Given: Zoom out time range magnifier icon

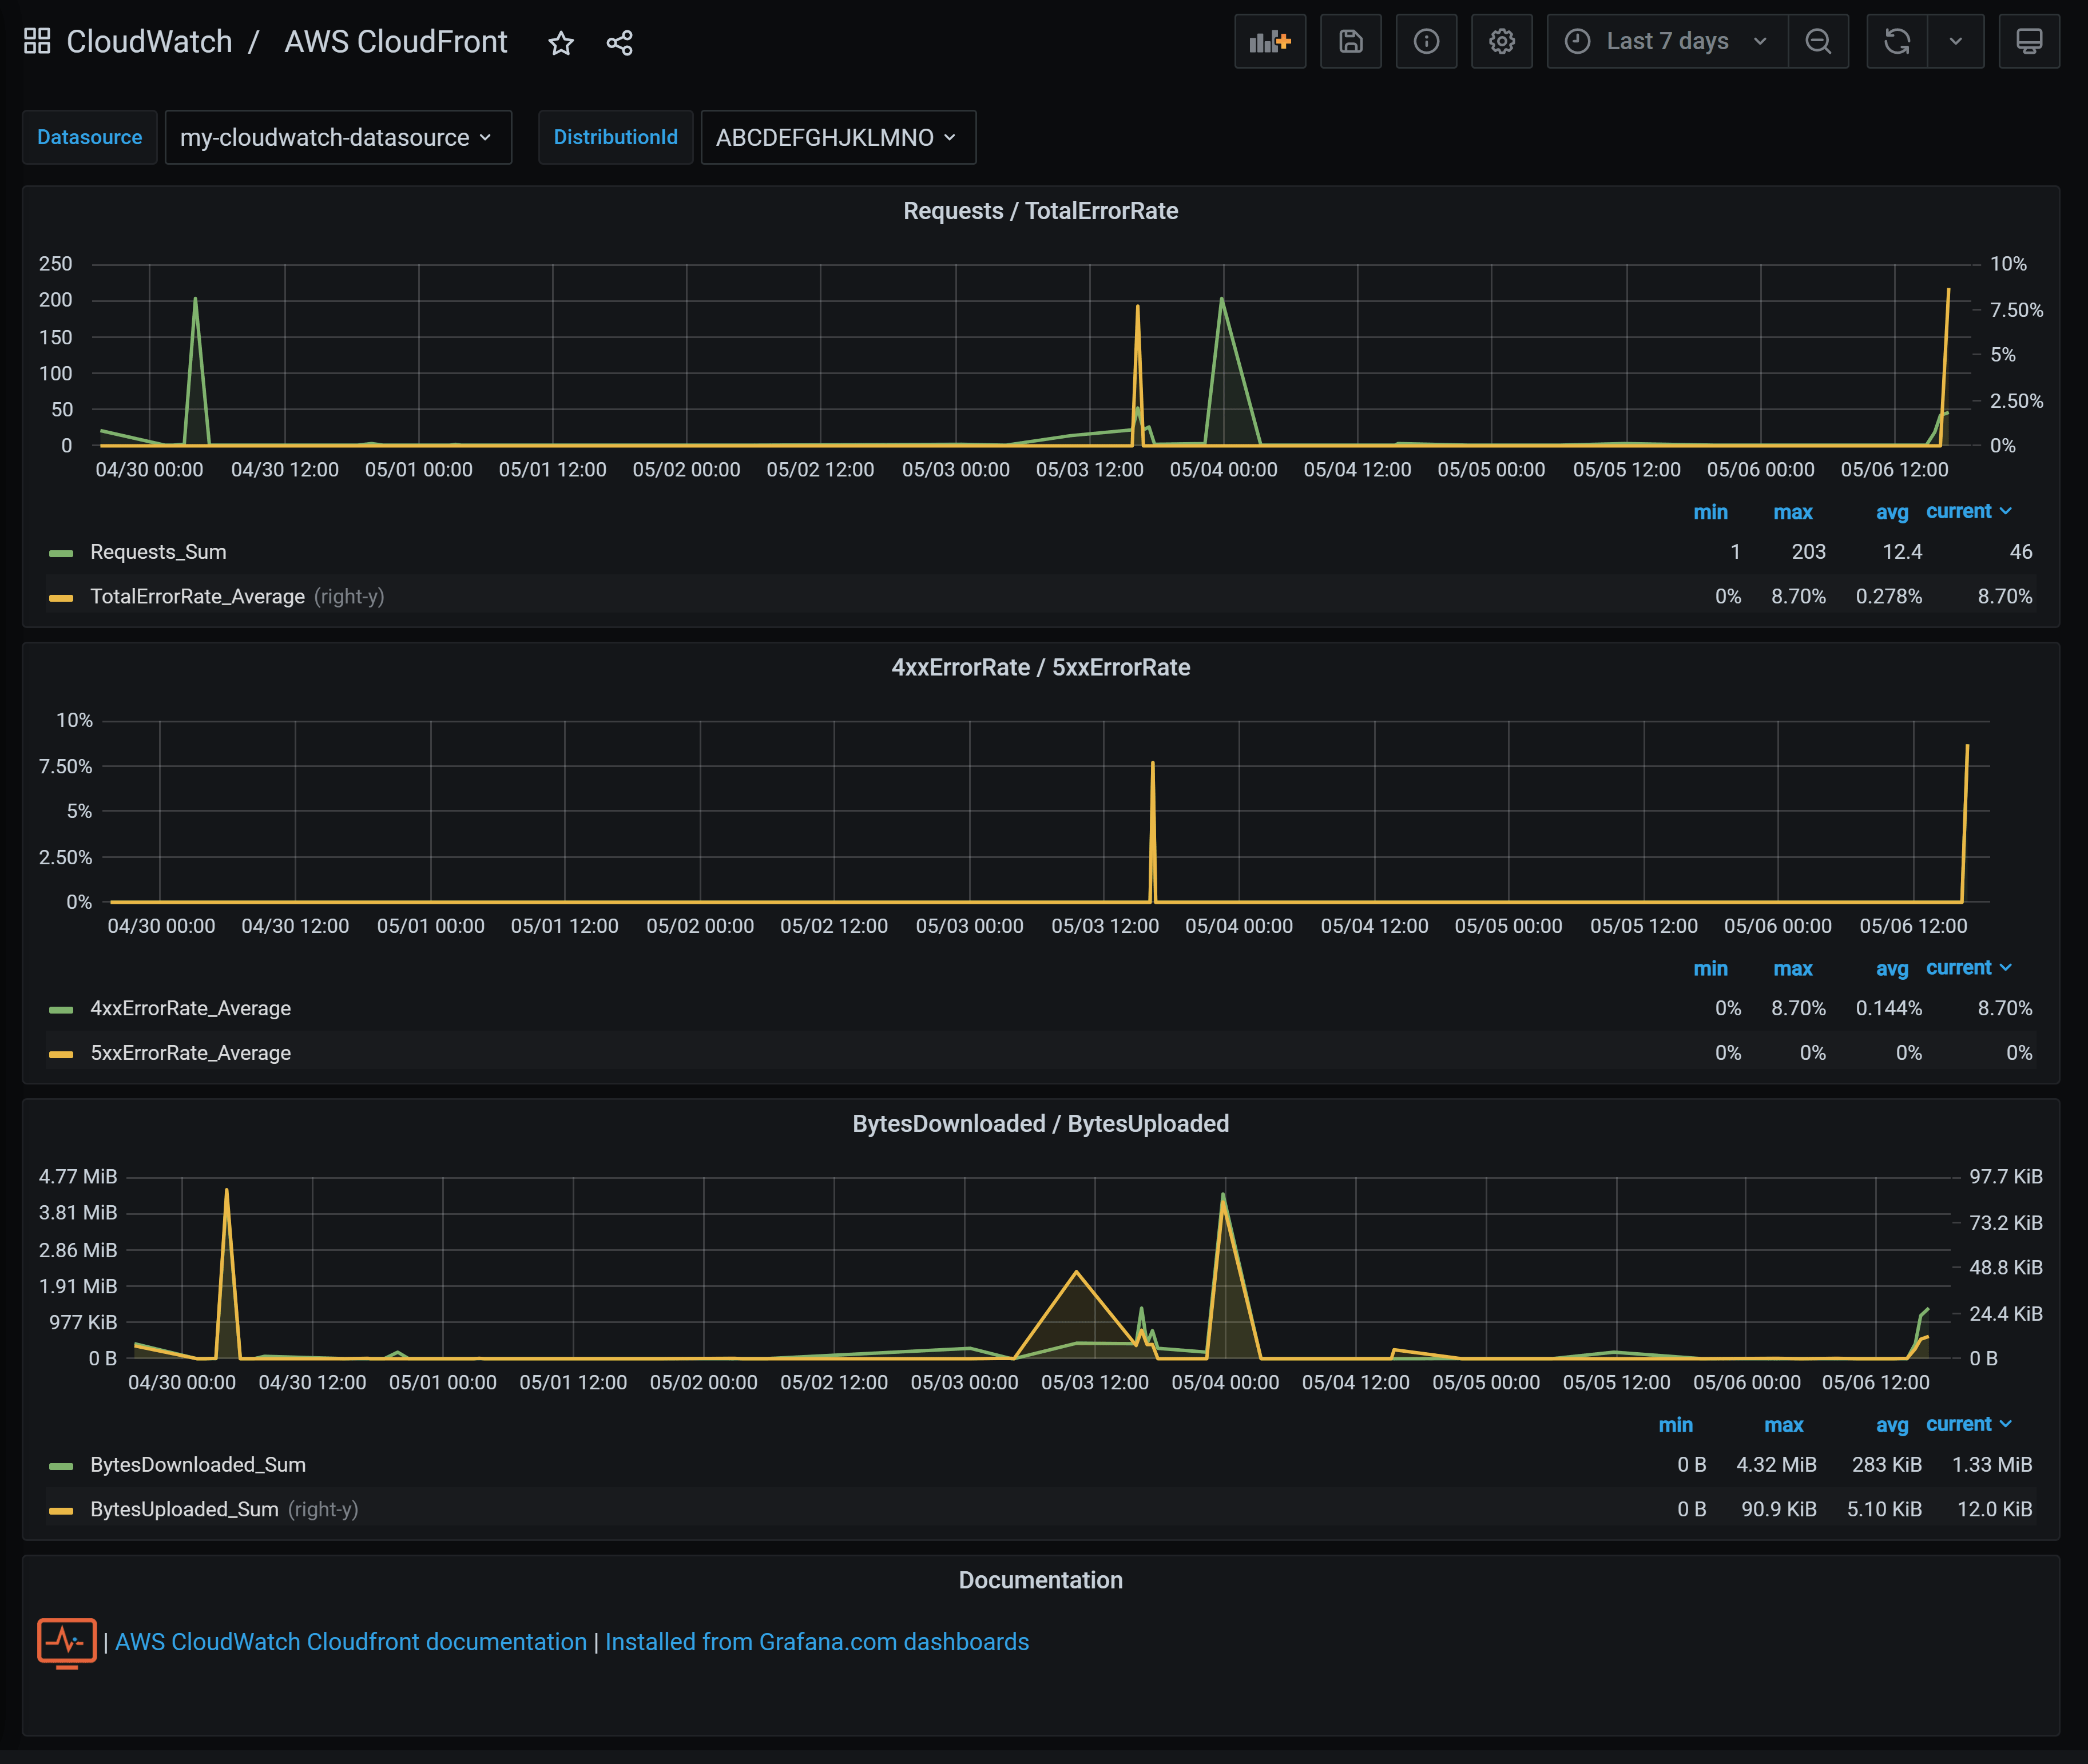Looking at the screenshot, I should (x=1817, y=41).
